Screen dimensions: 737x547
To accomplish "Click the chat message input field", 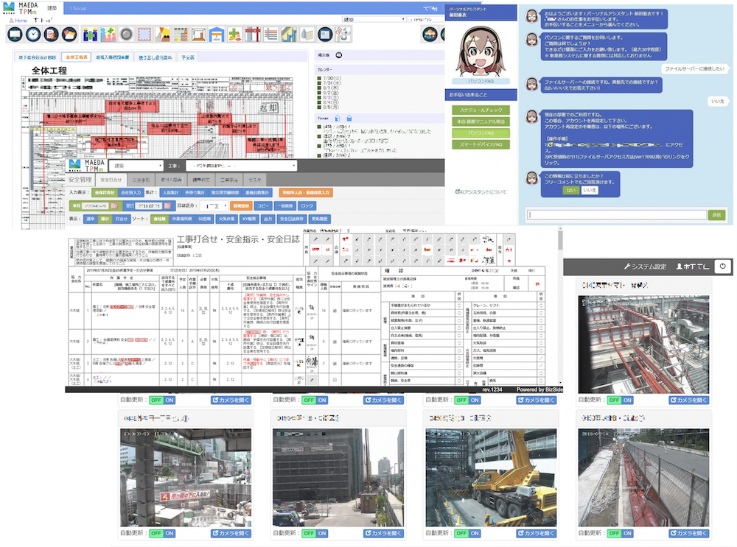I will [617, 214].
